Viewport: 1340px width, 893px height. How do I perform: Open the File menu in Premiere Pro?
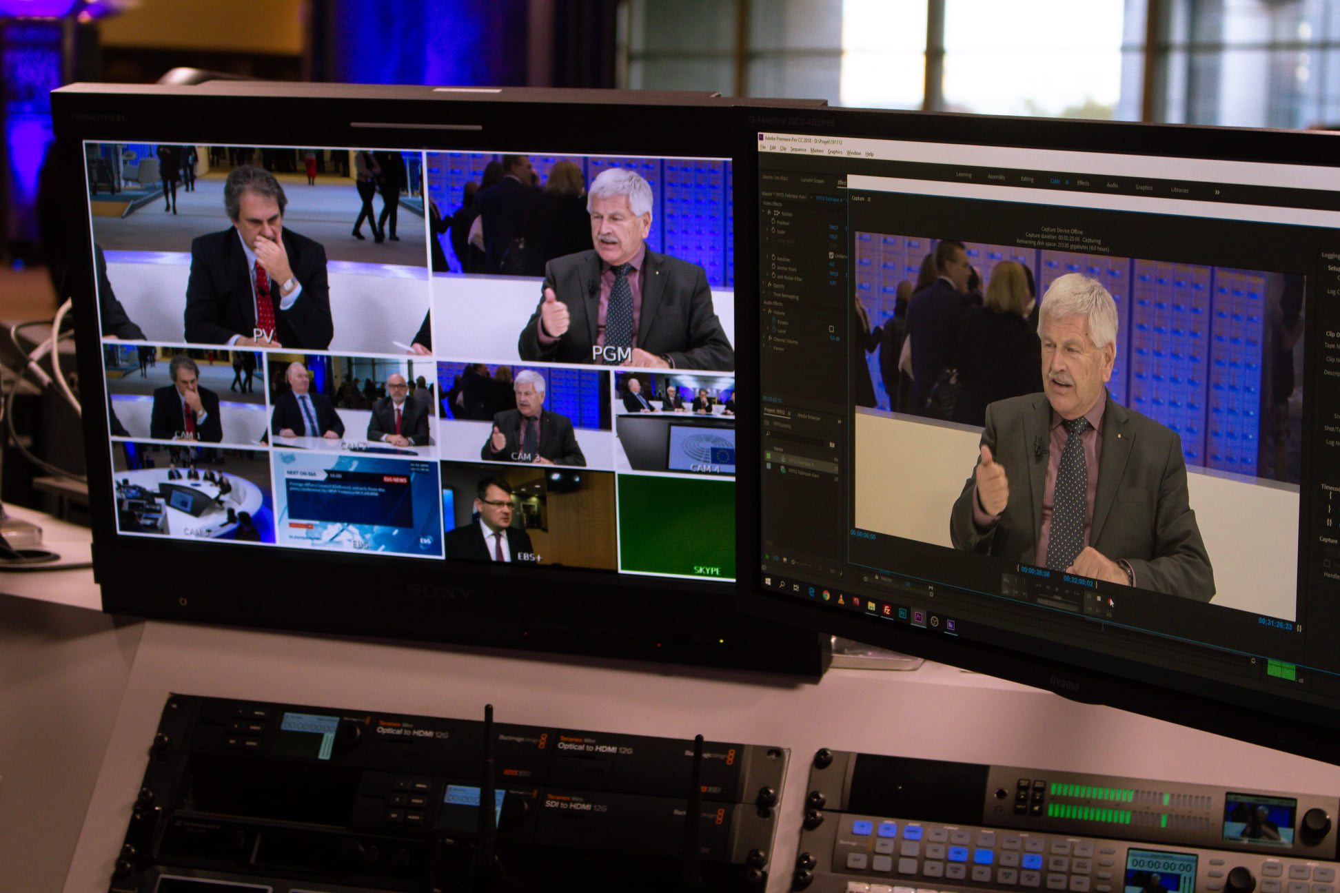[x=763, y=147]
